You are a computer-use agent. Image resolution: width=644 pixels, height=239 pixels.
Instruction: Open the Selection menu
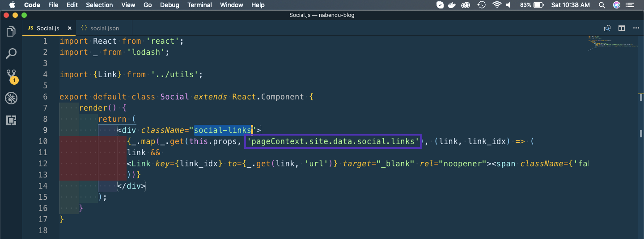pyautogui.click(x=99, y=5)
